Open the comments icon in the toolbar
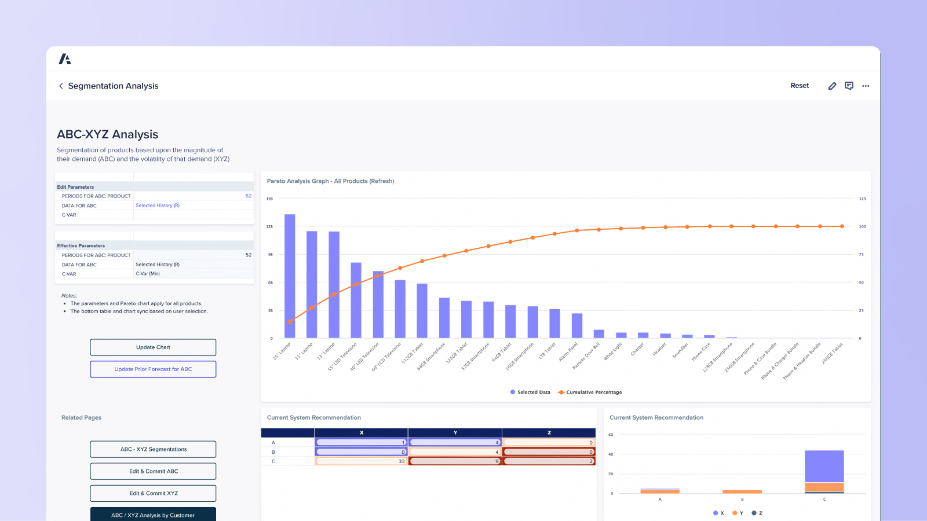This screenshot has height=521, width=927. click(x=849, y=86)
